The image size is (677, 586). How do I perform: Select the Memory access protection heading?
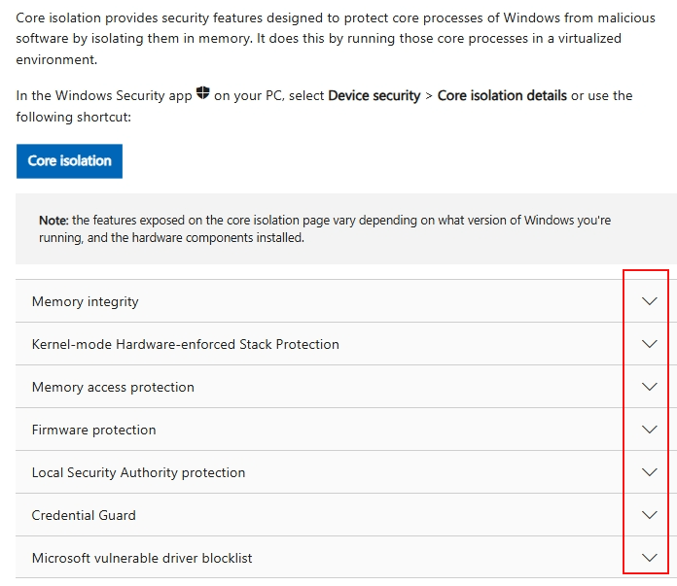click(x=113, y=387)
